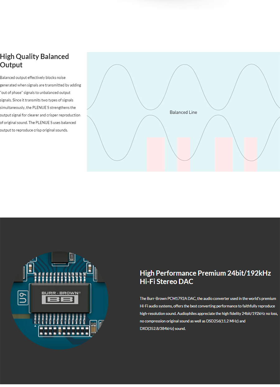Click the text "DXD(352.8/384kHz) sound."
The height and width of the screenshot is (387, 280).
coord(163,328)
